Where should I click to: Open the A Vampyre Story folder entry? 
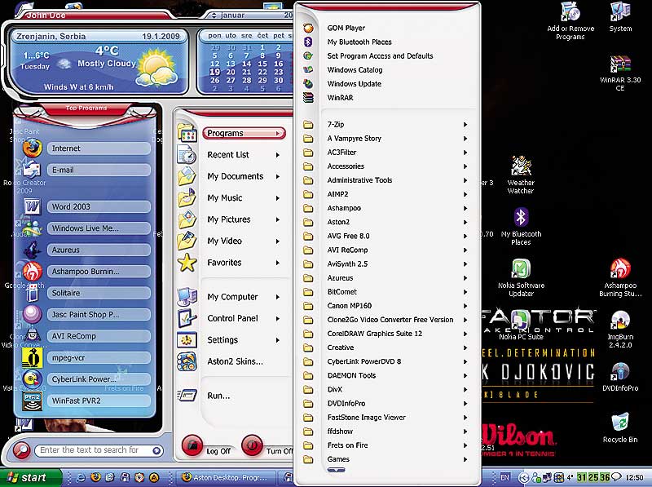click(x=355, y=139)
